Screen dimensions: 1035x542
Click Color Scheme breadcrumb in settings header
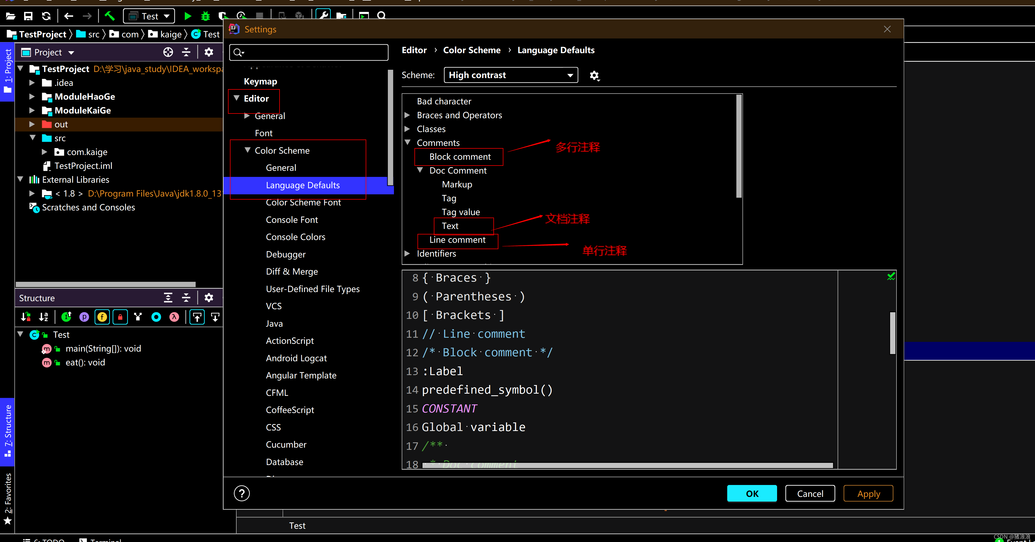(x=472, y=50)
